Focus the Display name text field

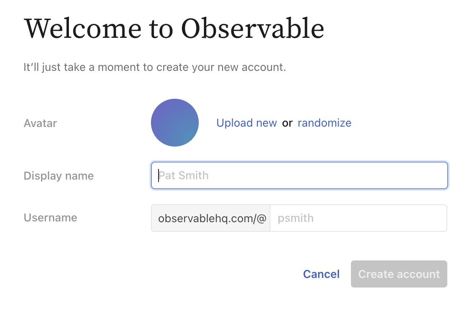pos(299,176)
